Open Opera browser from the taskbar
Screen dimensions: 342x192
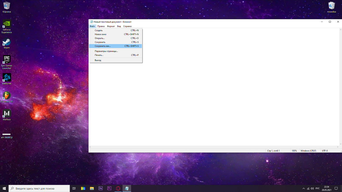(x=118, y=188)
